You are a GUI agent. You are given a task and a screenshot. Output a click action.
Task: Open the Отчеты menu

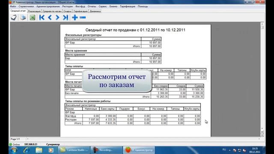coord(92,6)
